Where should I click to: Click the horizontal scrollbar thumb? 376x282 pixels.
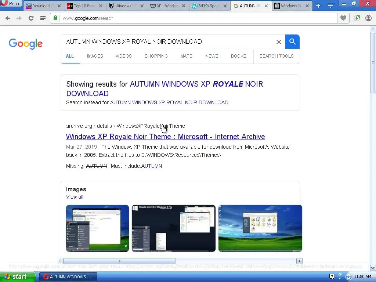tap(120, 261)
